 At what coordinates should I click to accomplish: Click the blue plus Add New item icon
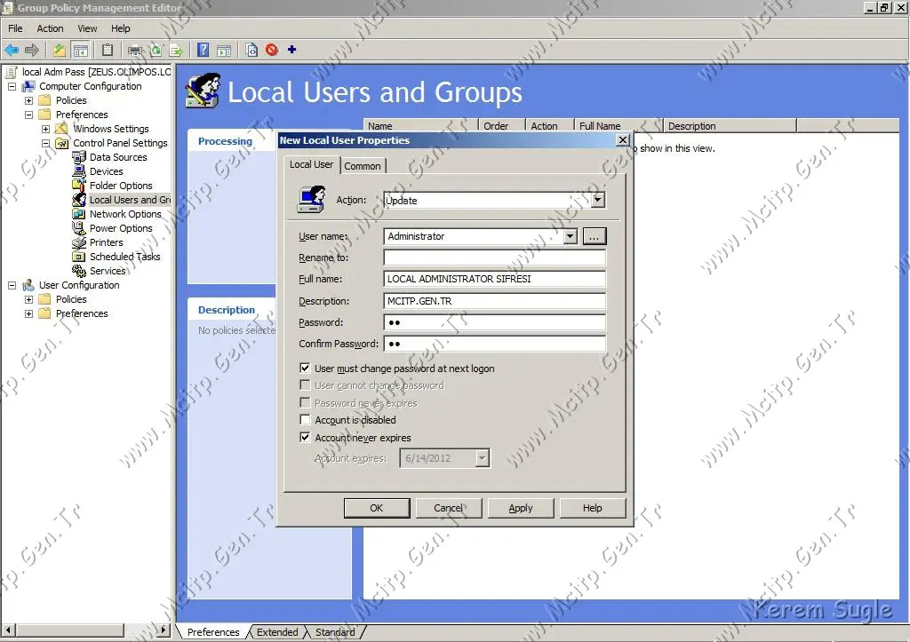click(291, 50)
